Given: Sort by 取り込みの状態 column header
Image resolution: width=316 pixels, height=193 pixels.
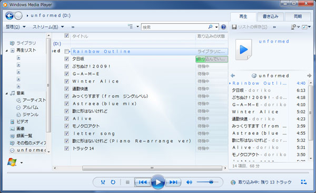Looking at the screenshot, I should (x=211, y=36).
